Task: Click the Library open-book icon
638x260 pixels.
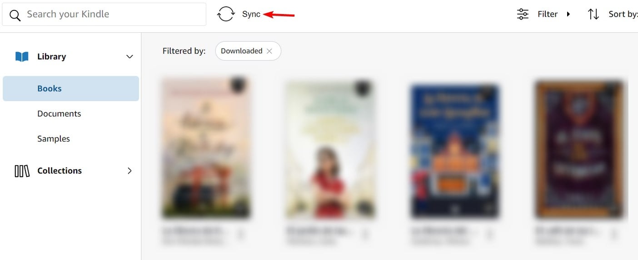Action: 22,57
